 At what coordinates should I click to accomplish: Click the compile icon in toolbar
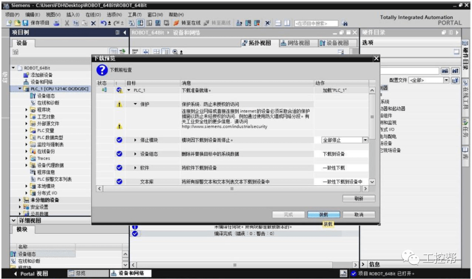point(132,23)
